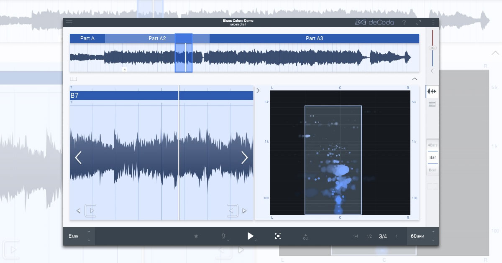
Task: Click the star bookmark icon in the bottom bar
Action: (x=196, y=236)
